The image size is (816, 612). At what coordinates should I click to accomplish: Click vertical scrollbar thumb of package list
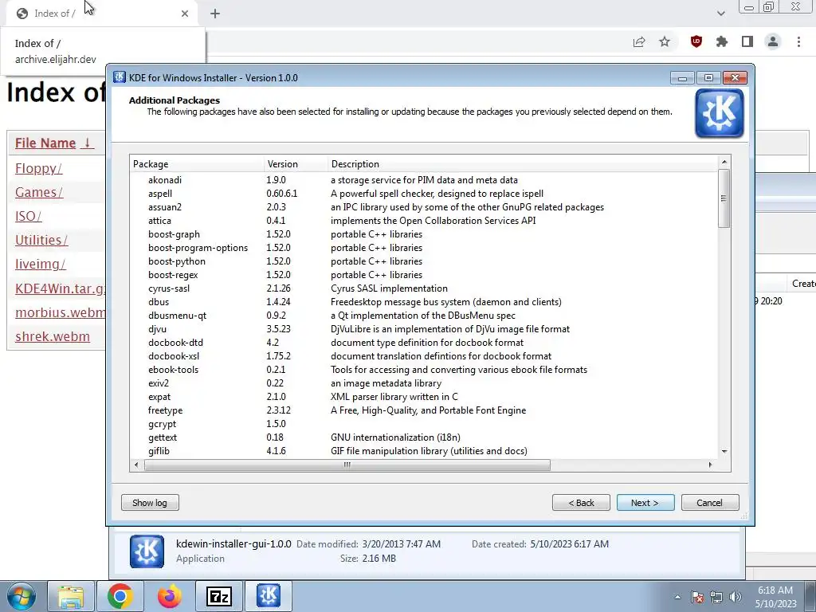[x=724, y=198]
